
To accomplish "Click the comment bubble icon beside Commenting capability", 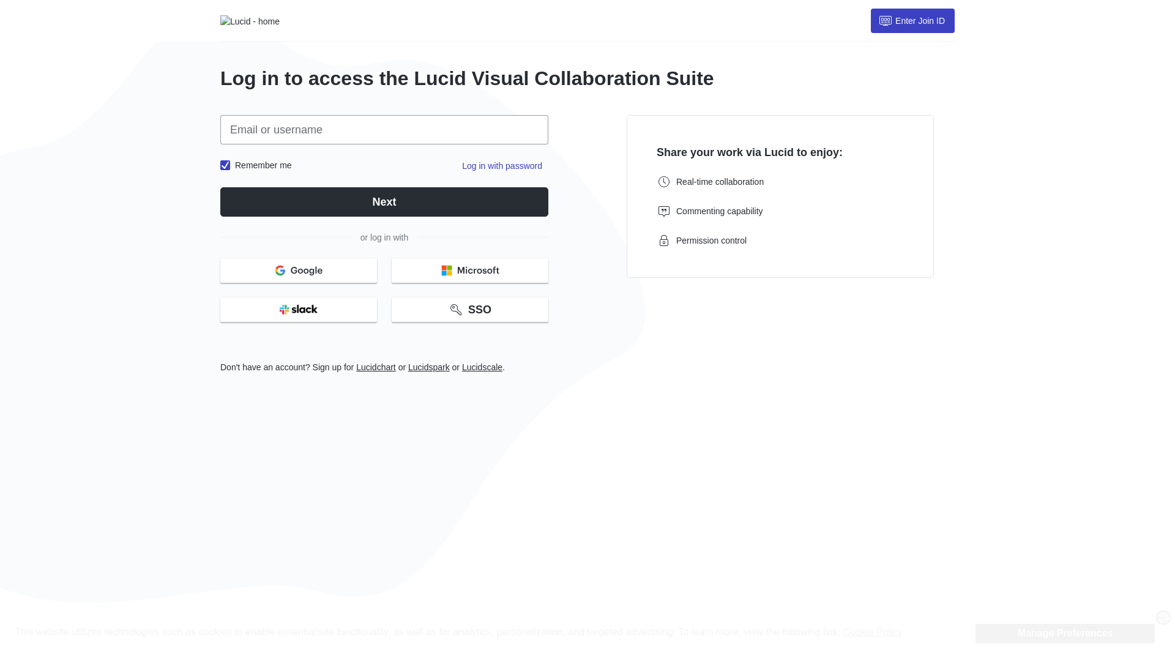I will pyautogui.click(x=664, y=211).
